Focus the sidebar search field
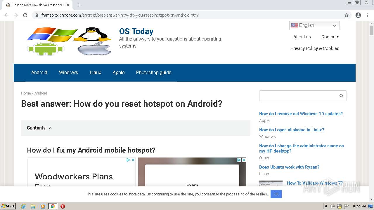 pyautogui.click(x=299, y=96)
